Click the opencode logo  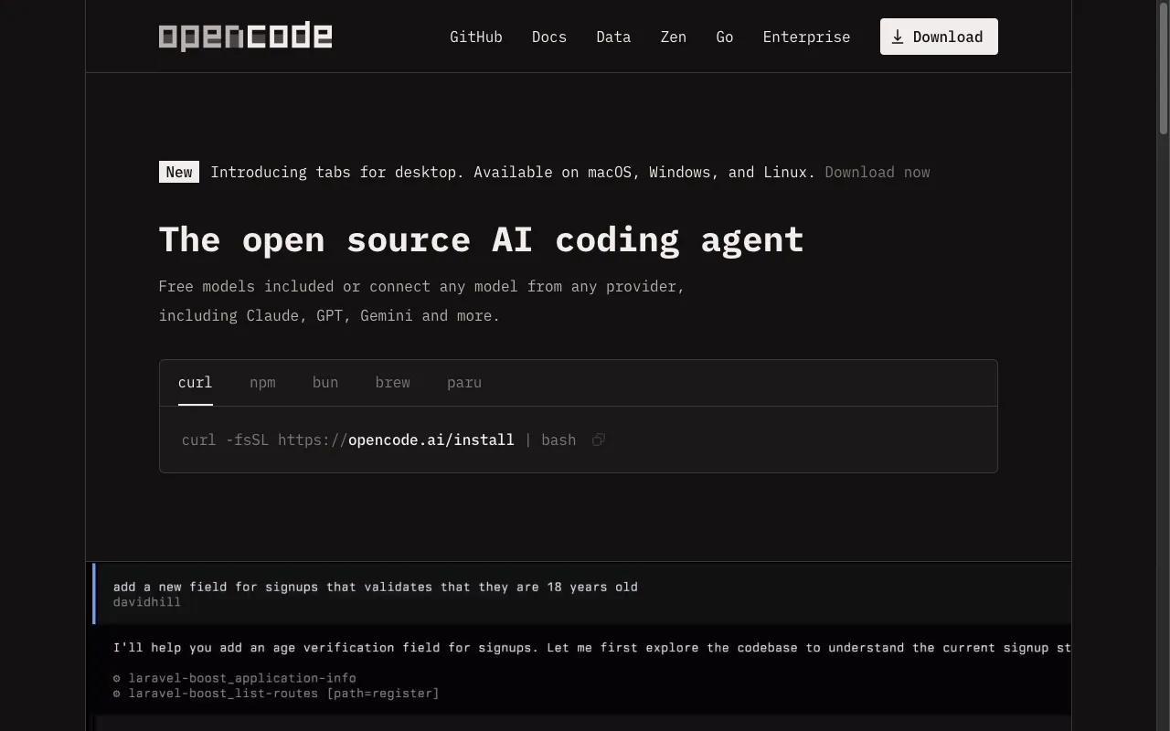pyautogui.click(x=245, y=37)
